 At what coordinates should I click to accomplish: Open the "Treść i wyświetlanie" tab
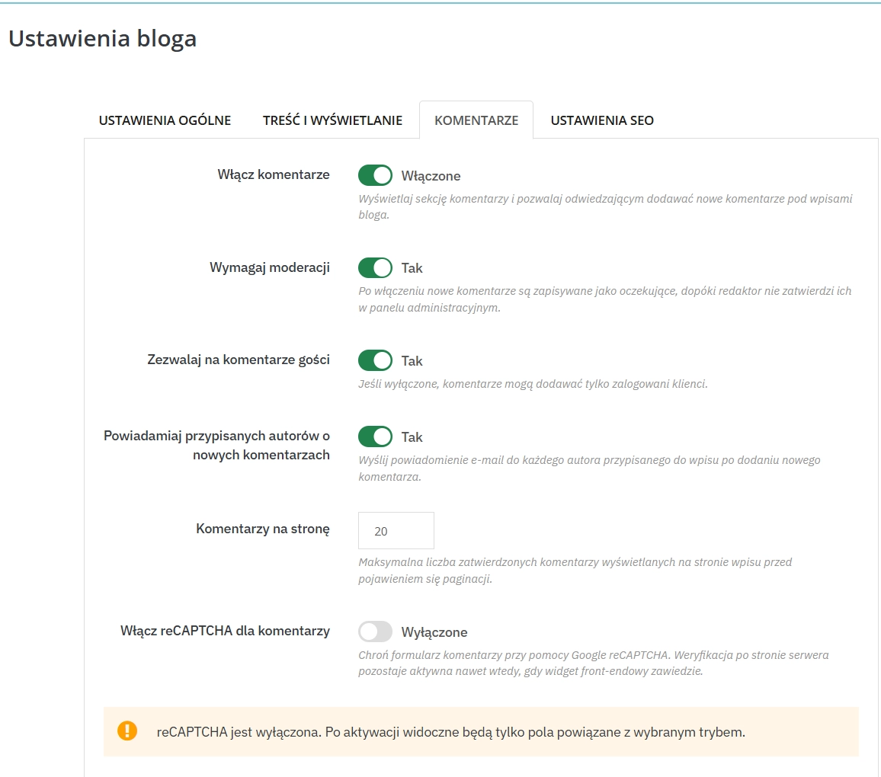331,120
